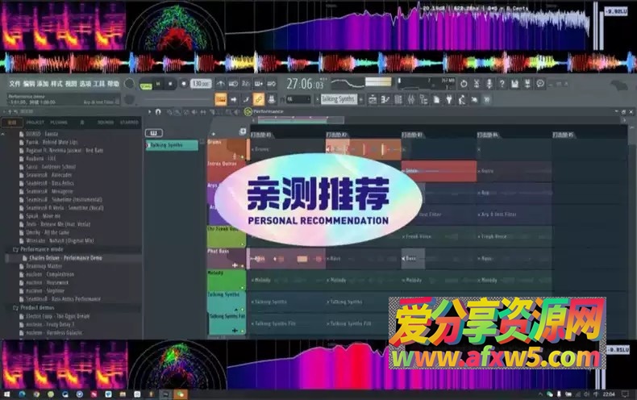Open the 编辑 (Edit) menu
This screenshot has width=637, height=400.
pyautogui.click(x=29, y=84)
